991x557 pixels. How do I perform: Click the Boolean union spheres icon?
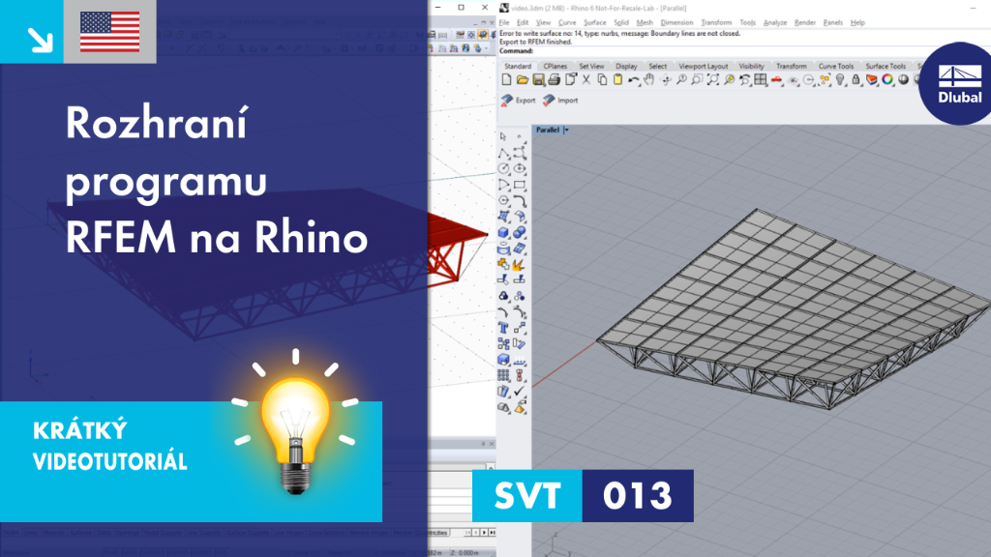tap(519, 232)
